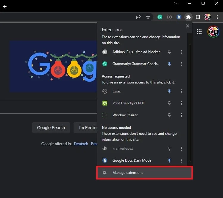Open more options for Window Resizer
This screenshot has width=223, height=198.
pos(181,115)
